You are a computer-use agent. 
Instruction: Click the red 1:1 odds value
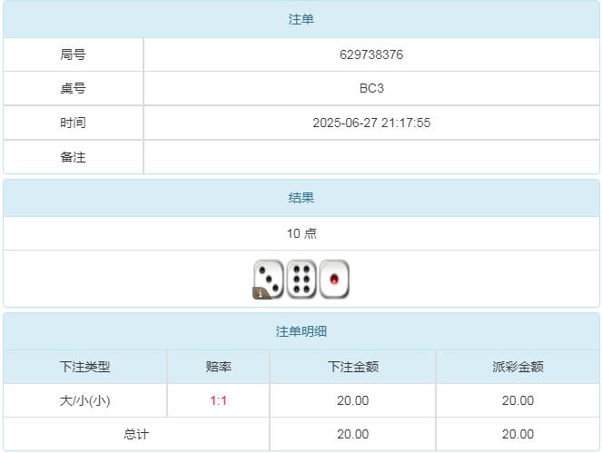tap(219, 400)
